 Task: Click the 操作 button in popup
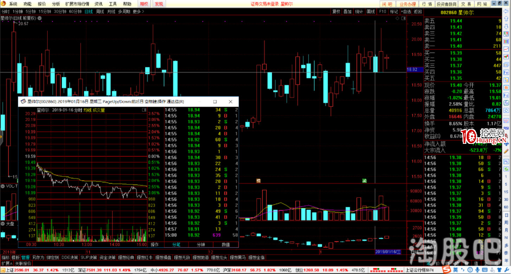point(155,245)
